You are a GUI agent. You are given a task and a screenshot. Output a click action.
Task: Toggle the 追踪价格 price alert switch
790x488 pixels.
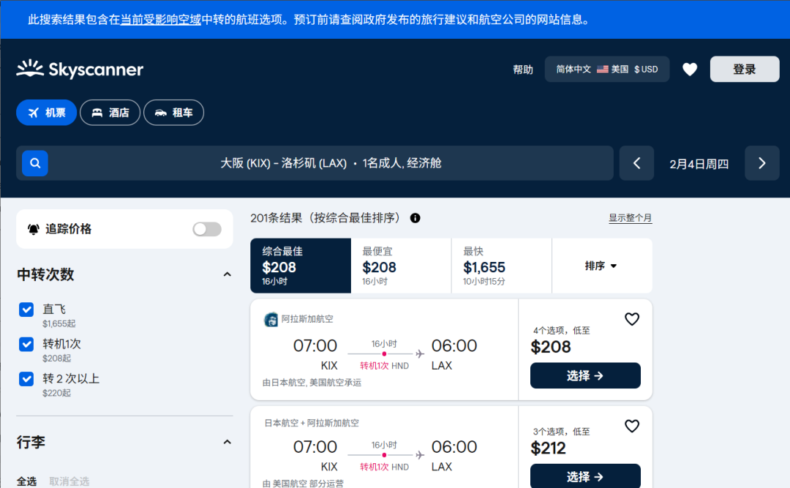(207, 229)
